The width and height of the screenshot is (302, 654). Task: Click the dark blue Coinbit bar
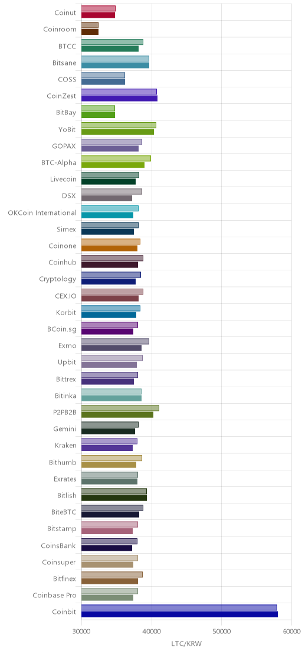point(179,614)
